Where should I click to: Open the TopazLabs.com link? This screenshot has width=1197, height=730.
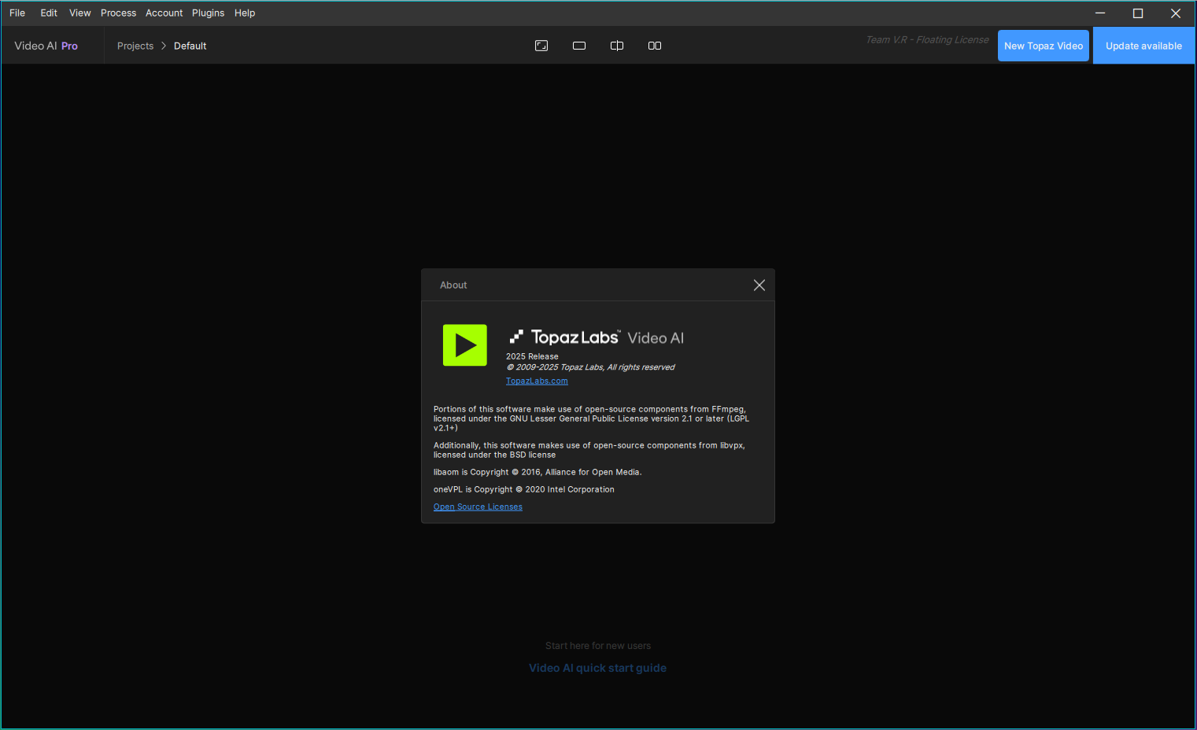537,381
